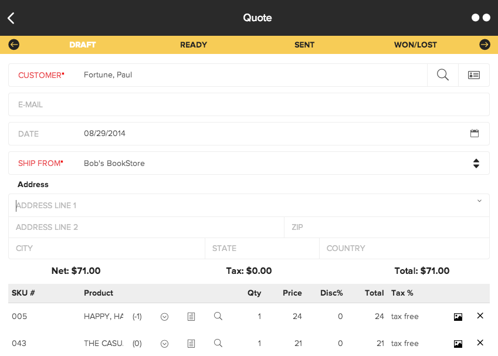498x356 pixels.
Task: Expand circled chevron in SKU 005 row
Action: 165,317
